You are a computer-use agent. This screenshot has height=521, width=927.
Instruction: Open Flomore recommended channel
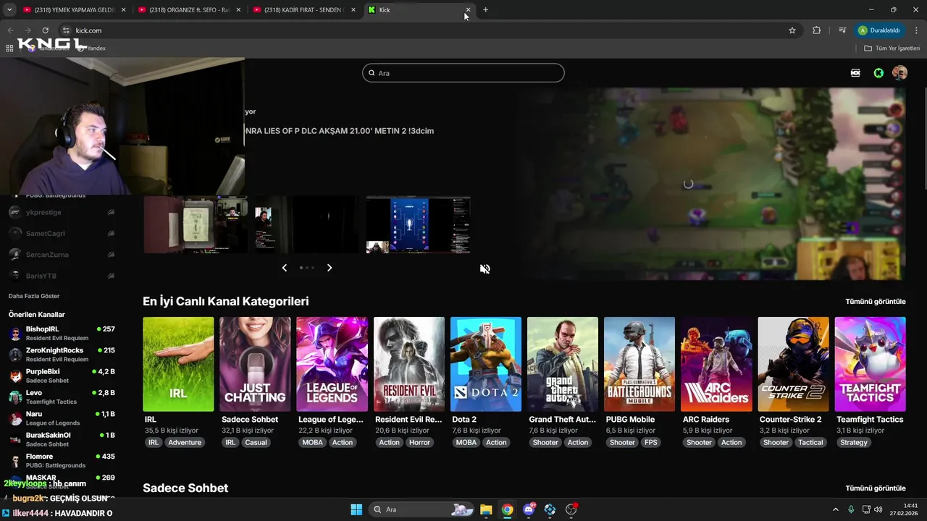[62, 461]
